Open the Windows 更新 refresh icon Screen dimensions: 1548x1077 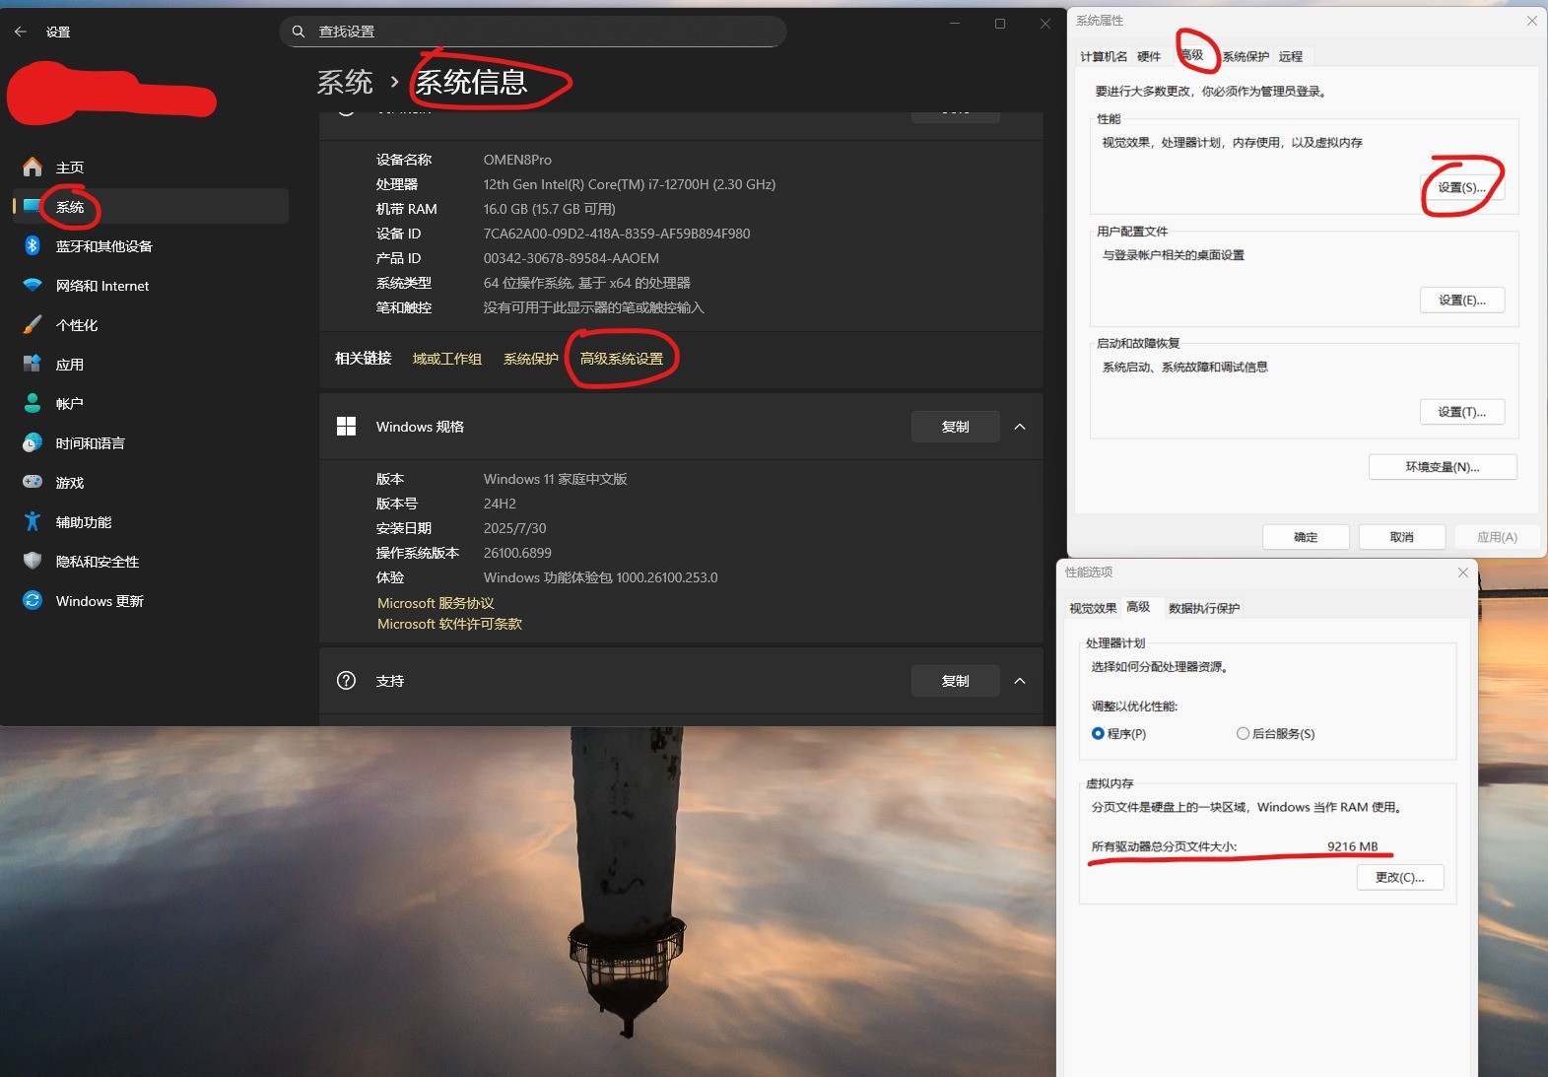(33, 600)
